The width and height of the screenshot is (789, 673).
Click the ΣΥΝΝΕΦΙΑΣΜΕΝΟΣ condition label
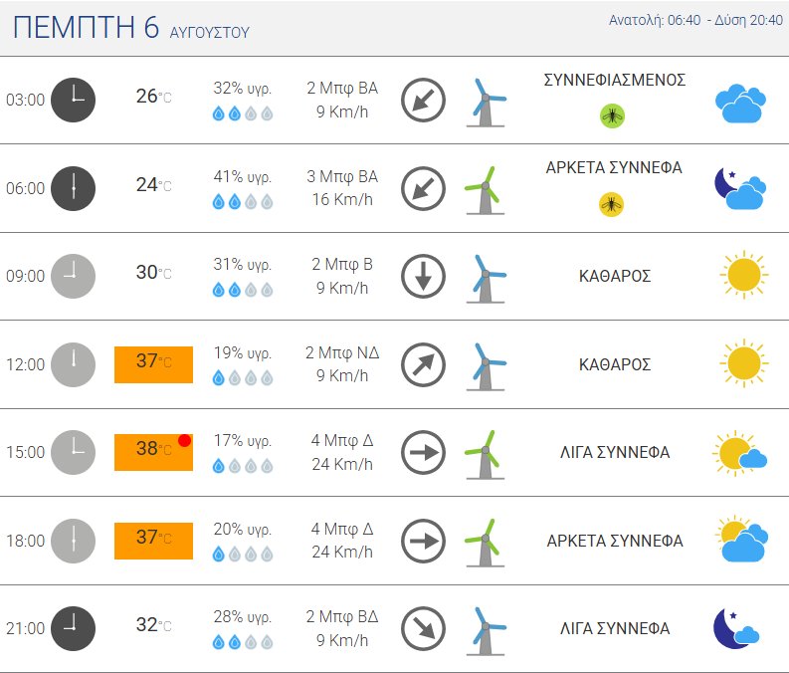(615, 80)
